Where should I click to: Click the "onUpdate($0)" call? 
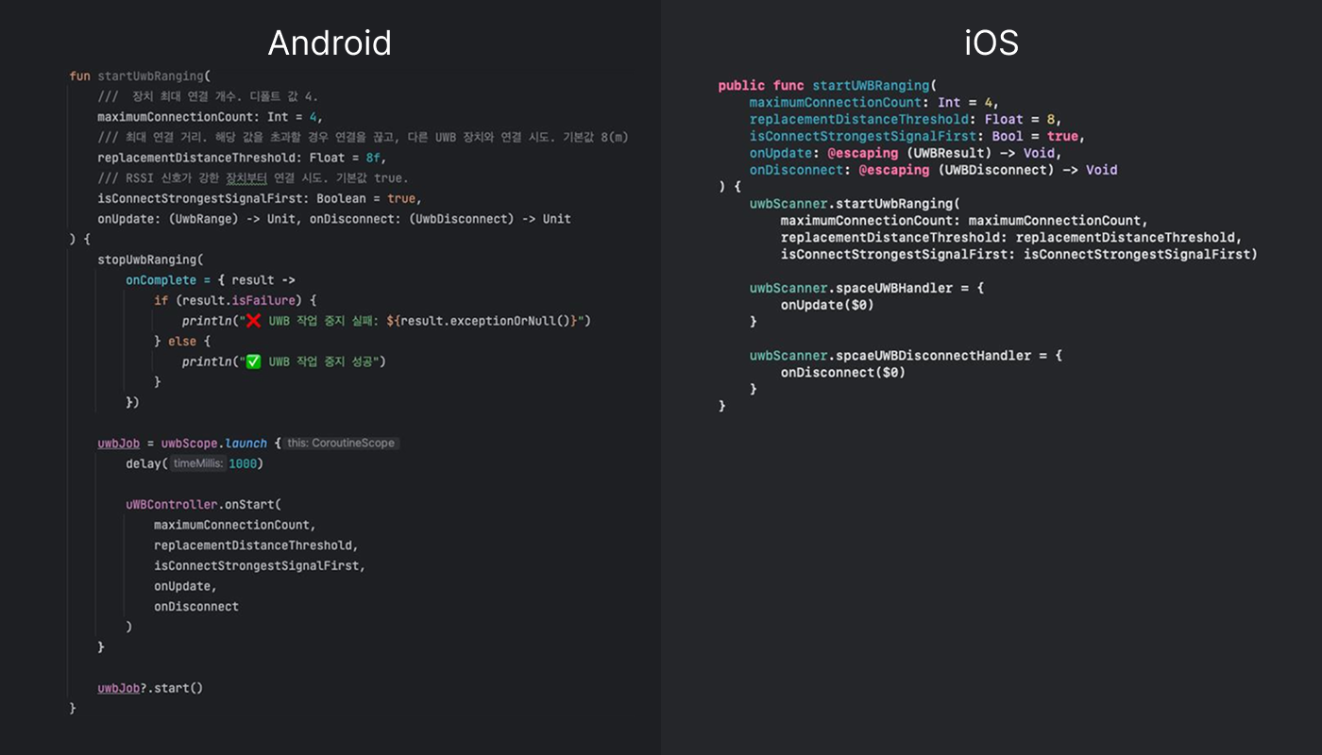point(827,305)
